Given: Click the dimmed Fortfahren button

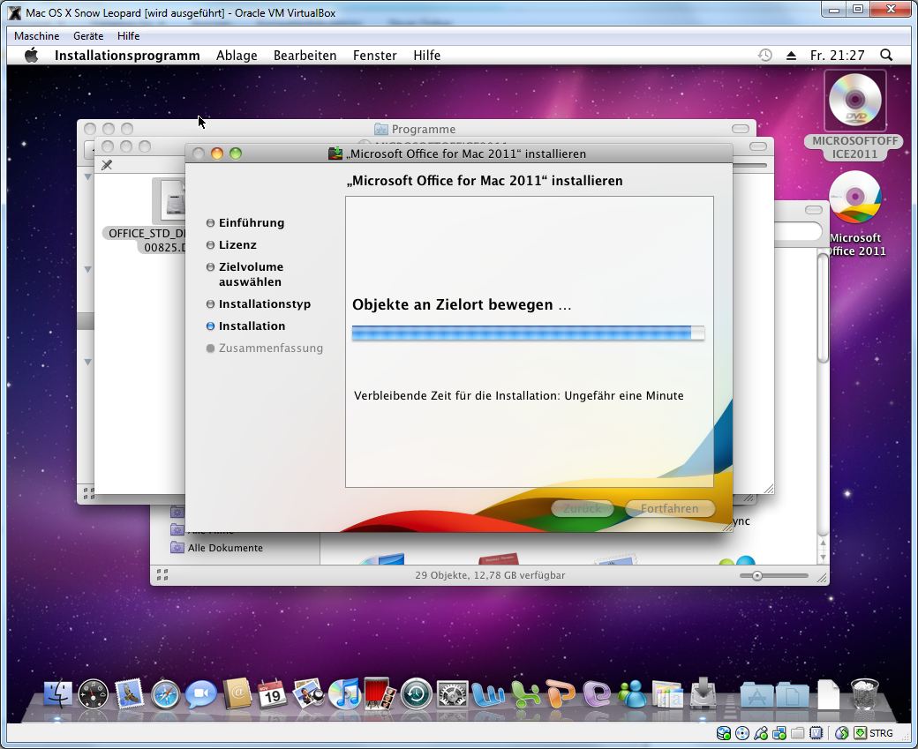Looking at the screenshot, I should pos(670,508).
